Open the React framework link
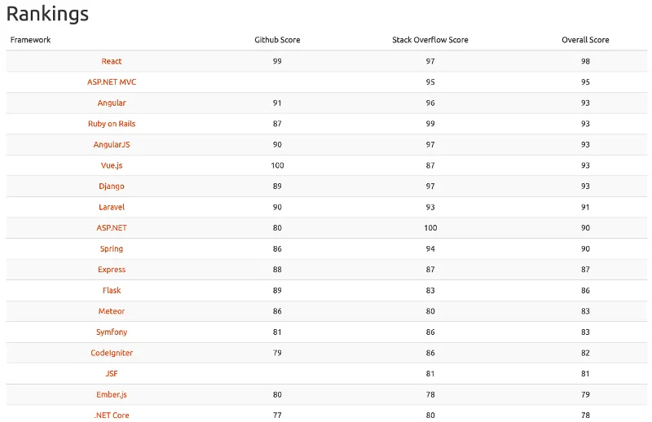 click(112, 61)
